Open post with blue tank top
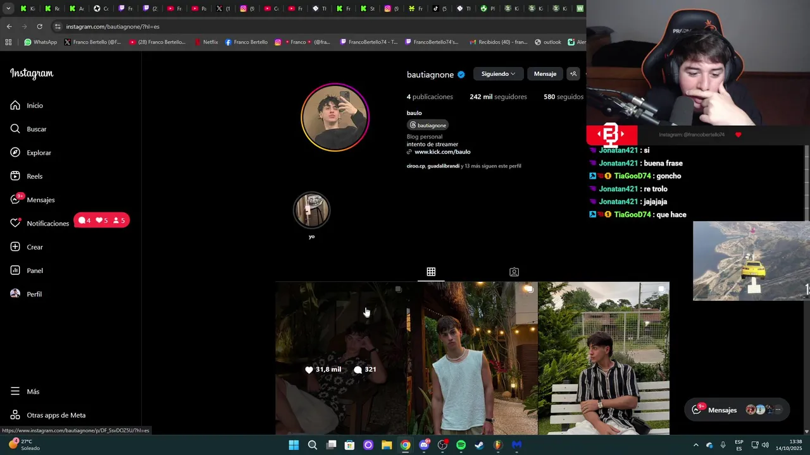 (x=472, y=358)
